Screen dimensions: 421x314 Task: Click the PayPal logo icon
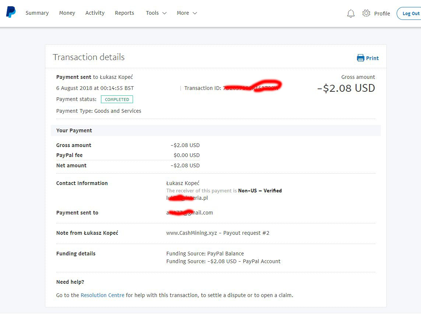click(x=11, y=12)
